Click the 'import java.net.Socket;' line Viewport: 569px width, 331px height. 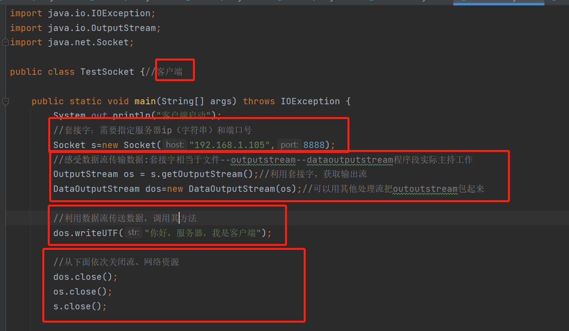pos(72,42)
